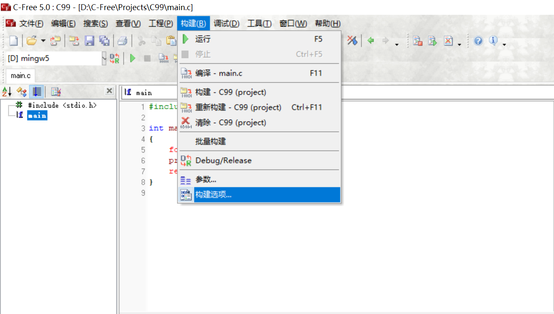Run program with toolbar green play icon

pos(132,58)
